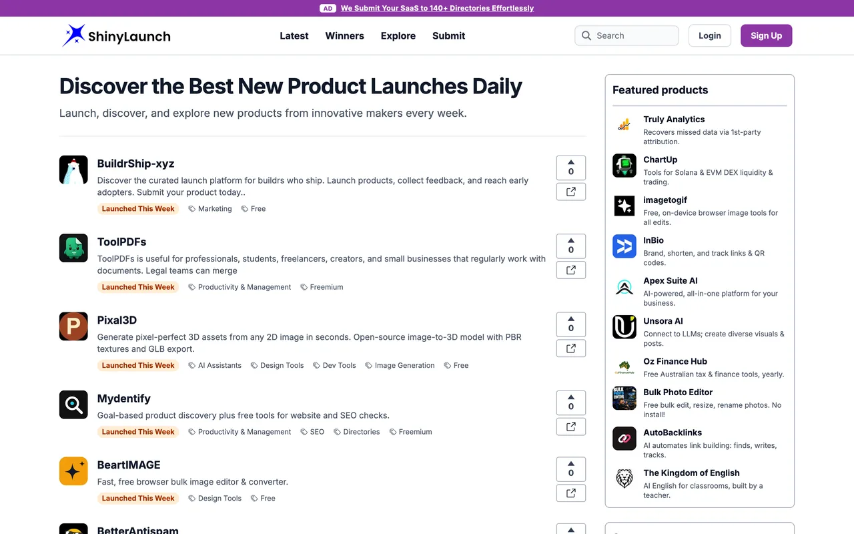
Task: Select the Image Generation tag on Pixal3D
Action: [400, 366]
